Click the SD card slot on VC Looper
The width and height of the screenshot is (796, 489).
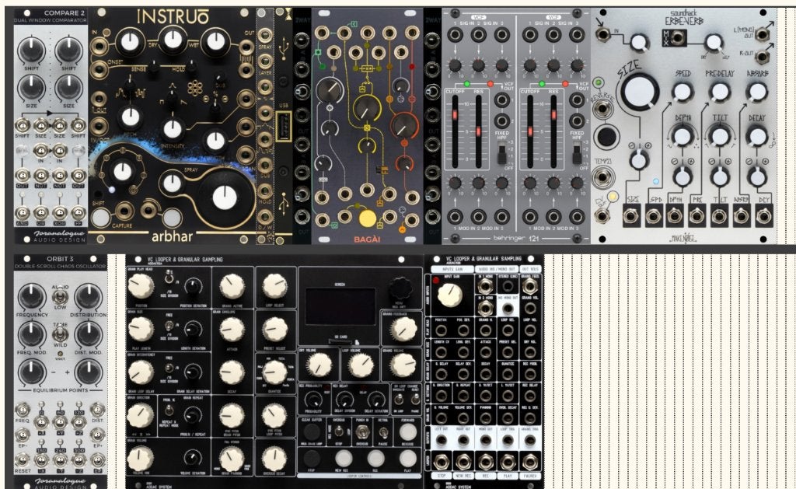point(340,342)
